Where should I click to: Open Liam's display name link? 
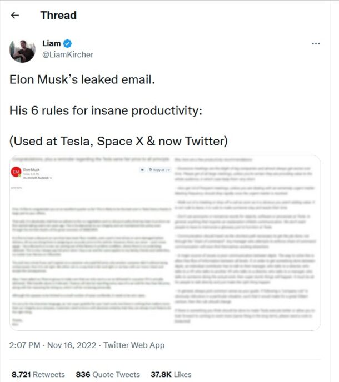coord(52,44)
